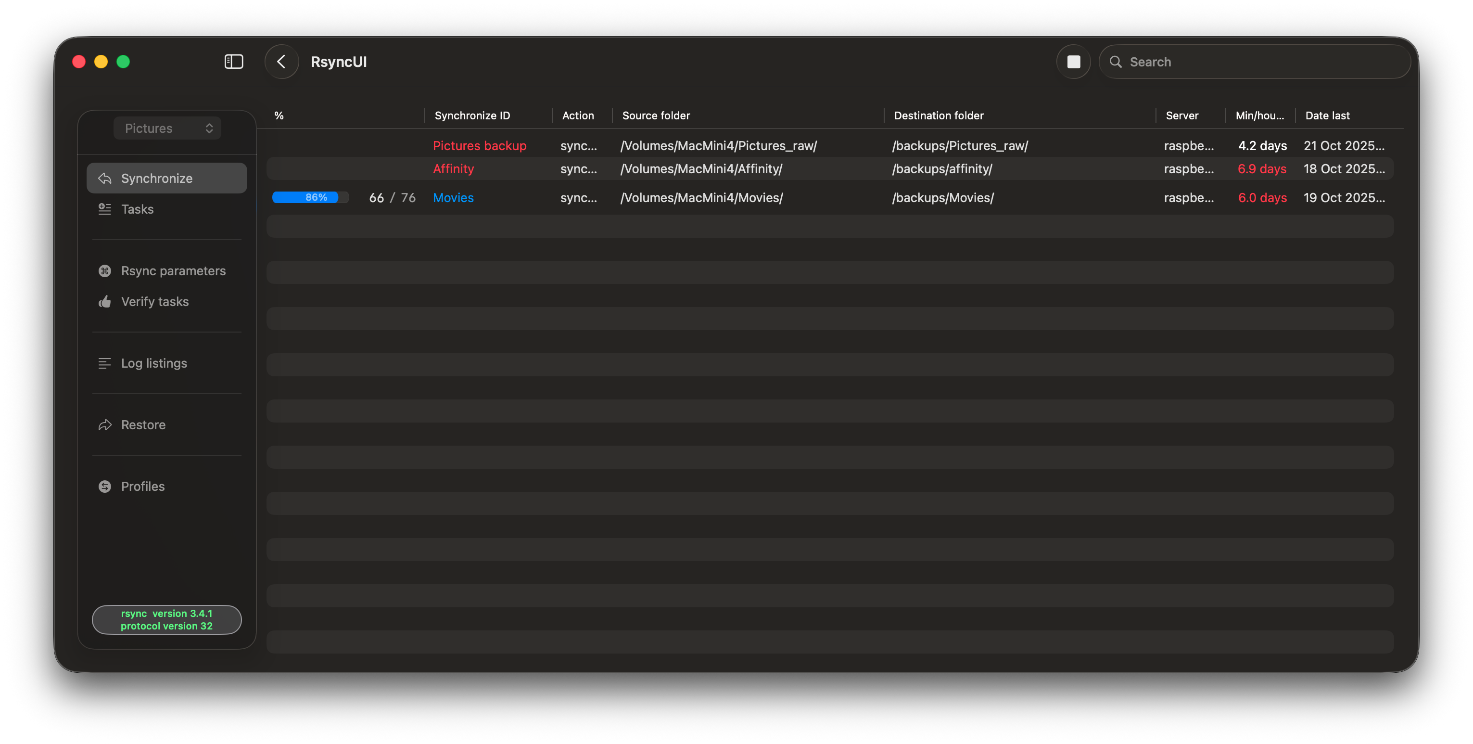The image size is (1473, 744).
Task: Select the Affinity synchronize task
Action: pyautogui.click(x=453, y=169)
